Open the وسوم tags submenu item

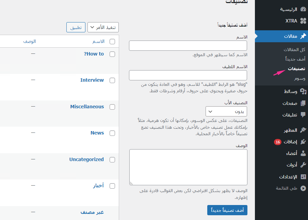pos(299,78)
